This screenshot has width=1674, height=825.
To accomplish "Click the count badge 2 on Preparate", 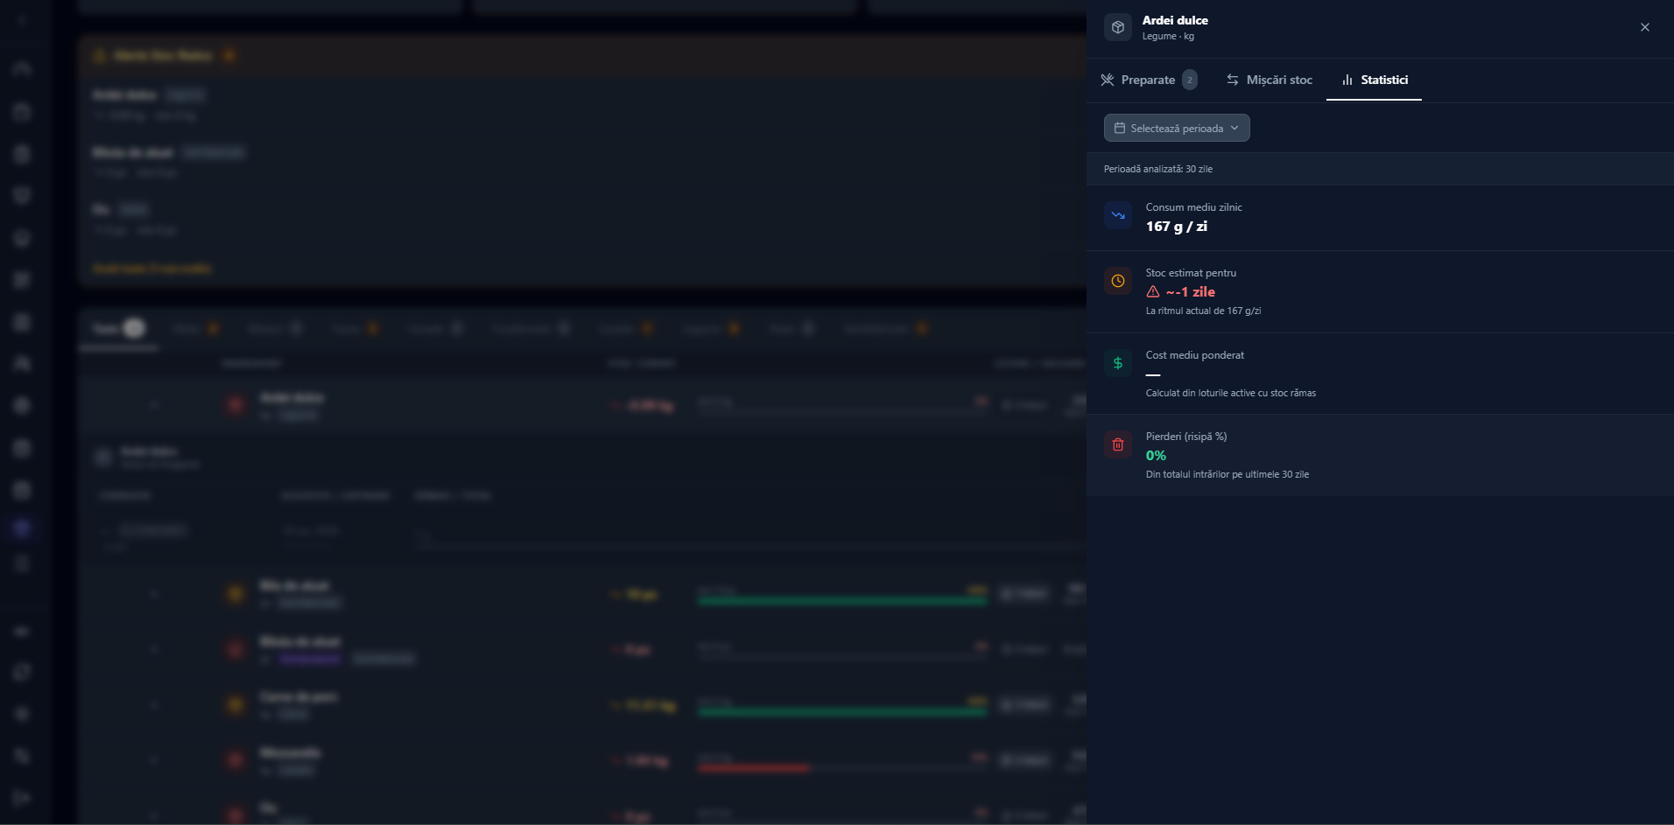I will [x=1190, y=80].
